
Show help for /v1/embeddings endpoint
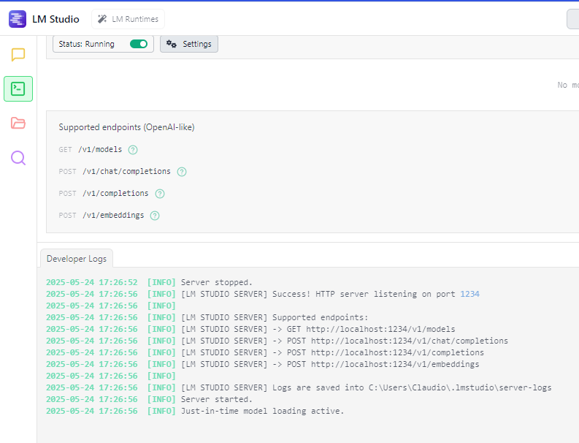[155, 216]
